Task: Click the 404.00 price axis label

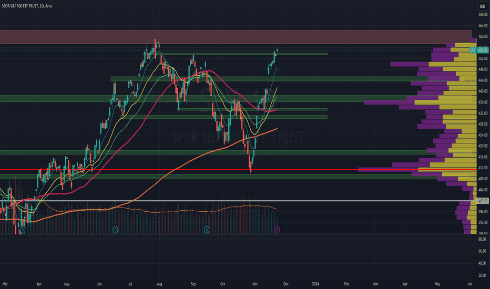Action: click(483, 190)
